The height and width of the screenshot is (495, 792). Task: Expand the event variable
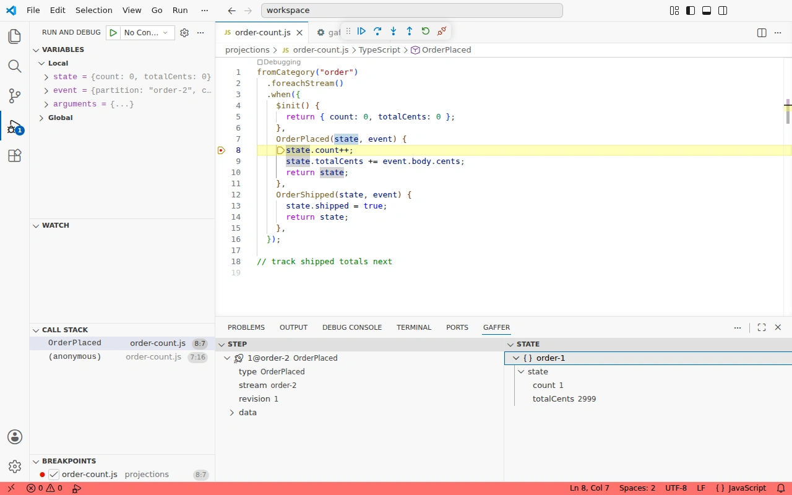[x=46, y=90]
